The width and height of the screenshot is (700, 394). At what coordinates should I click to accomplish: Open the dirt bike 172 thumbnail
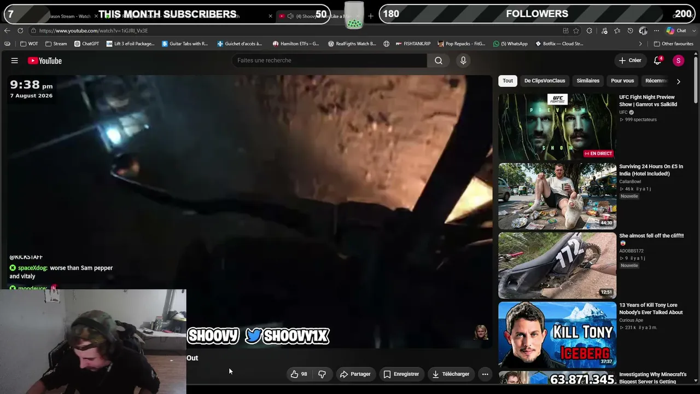(x=557, y=265)
